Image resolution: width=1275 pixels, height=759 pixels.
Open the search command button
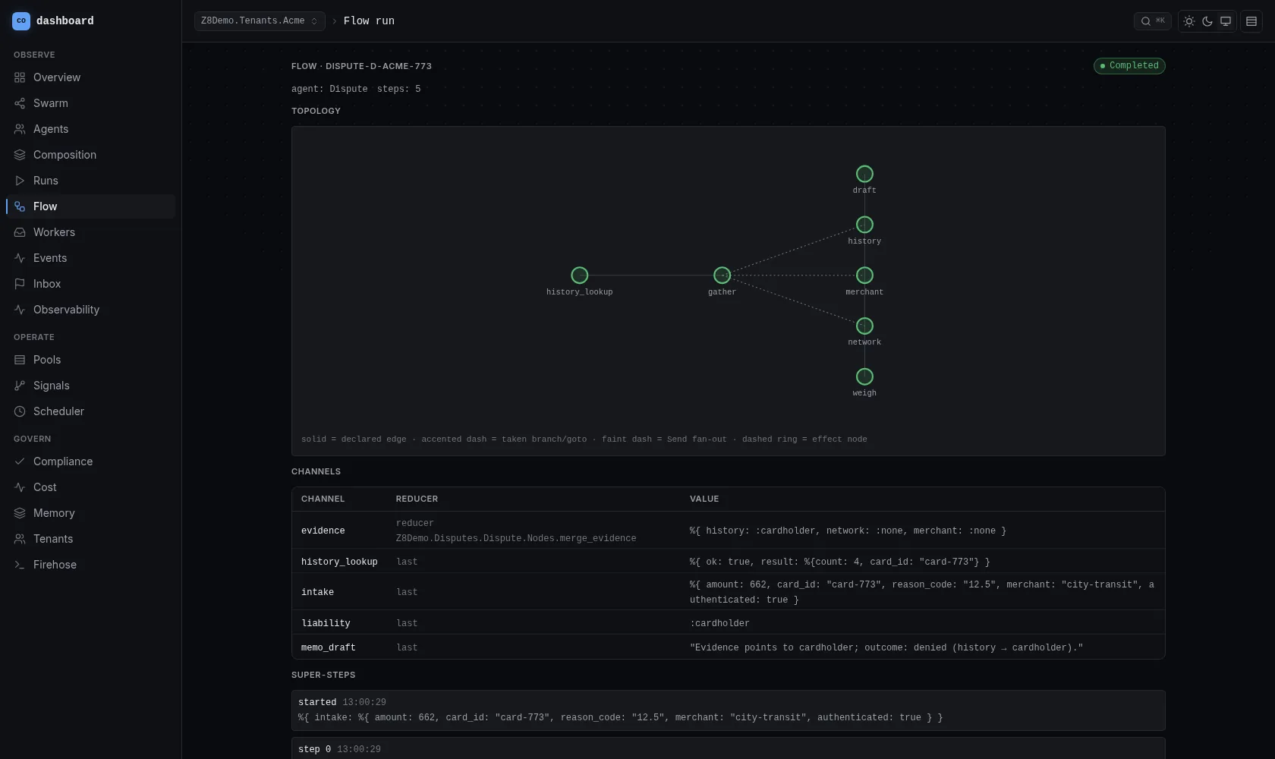[x=1153, y=21]
